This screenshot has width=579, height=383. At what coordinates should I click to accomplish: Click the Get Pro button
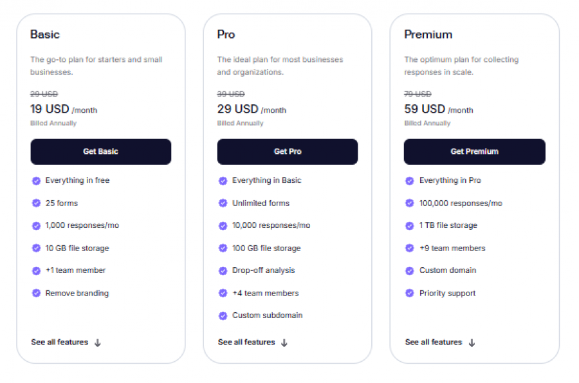[287, 151]
